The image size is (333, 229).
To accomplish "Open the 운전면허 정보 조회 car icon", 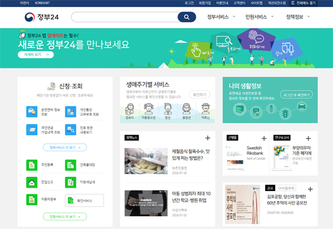I will tap(32, 112).
